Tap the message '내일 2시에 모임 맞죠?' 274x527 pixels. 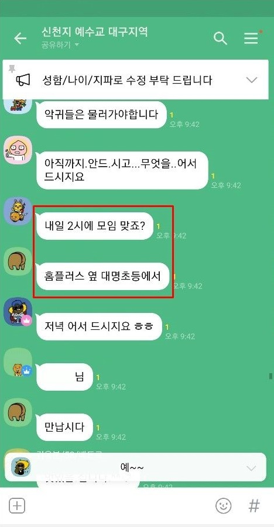click(x=95, y=226)
